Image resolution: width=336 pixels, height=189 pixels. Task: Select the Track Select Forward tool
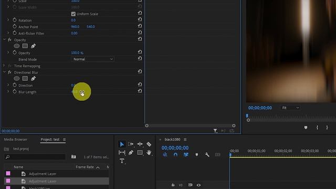pyautogui.click(x=131, y=144)
